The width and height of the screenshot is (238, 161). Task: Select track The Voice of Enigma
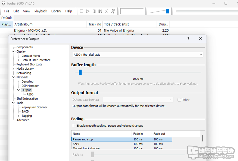pyautogui.click(x=85, y=30)
